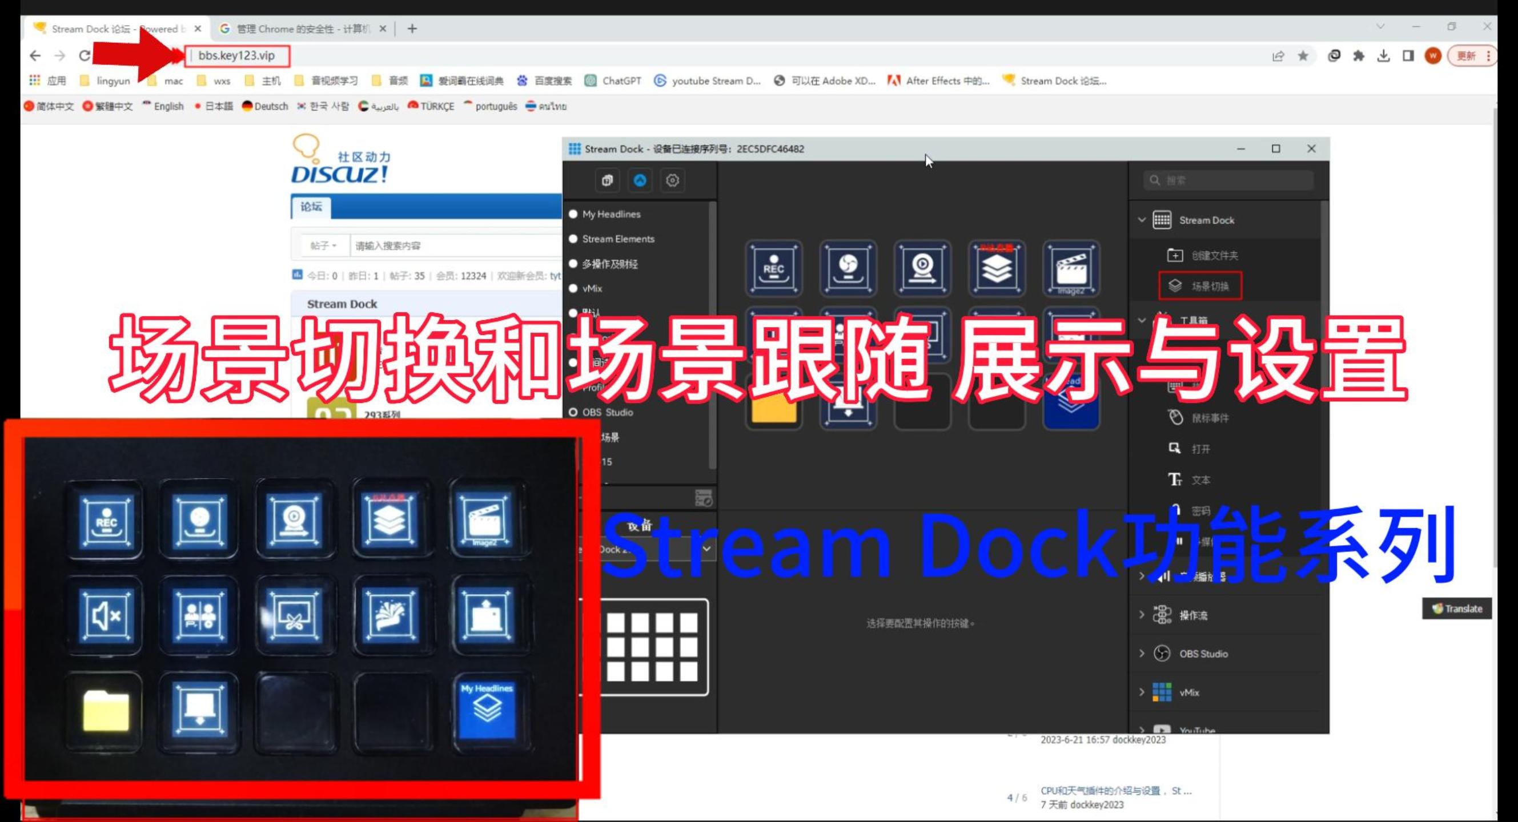Open the profiles copy icon in Stream Dock toolbar
The width and height of the screenshot is (1518, 822).
click(608, 180)
